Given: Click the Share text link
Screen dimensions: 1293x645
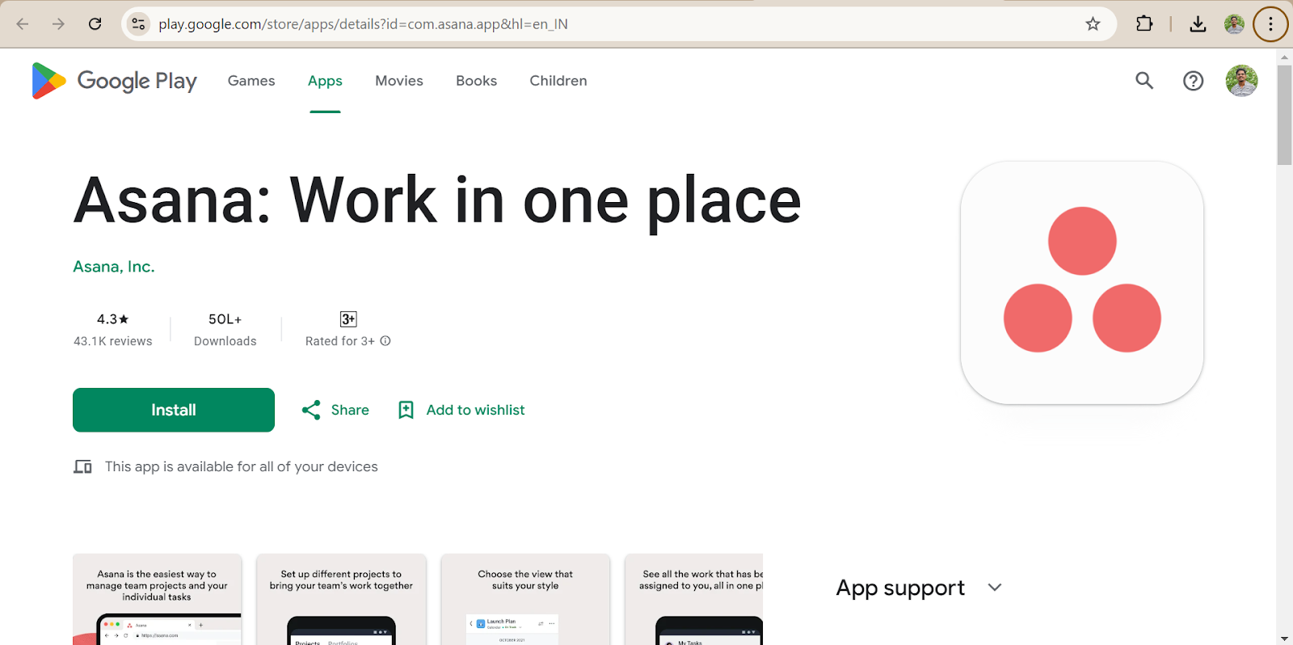Looking at the screenshot, I should click(x=350, y=410).
